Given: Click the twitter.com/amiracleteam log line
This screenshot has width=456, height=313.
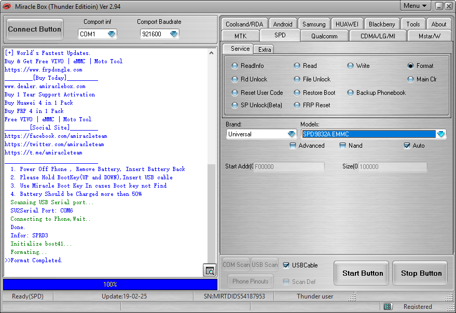Looking at the screenshot, I should (54, 145).
